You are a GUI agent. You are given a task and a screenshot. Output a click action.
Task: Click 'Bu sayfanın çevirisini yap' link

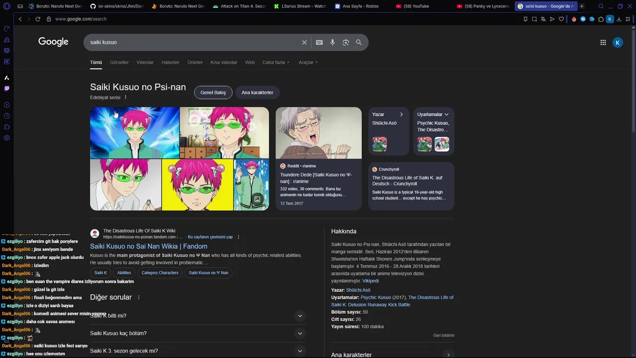click(x=210, y=237)
